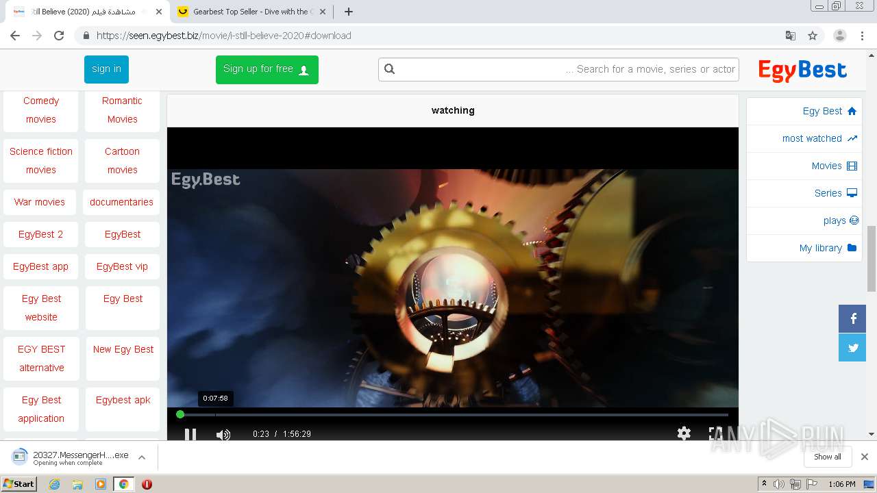Click the taskbar clock
This screenshot has height=493, width=877.
point(841,484)
